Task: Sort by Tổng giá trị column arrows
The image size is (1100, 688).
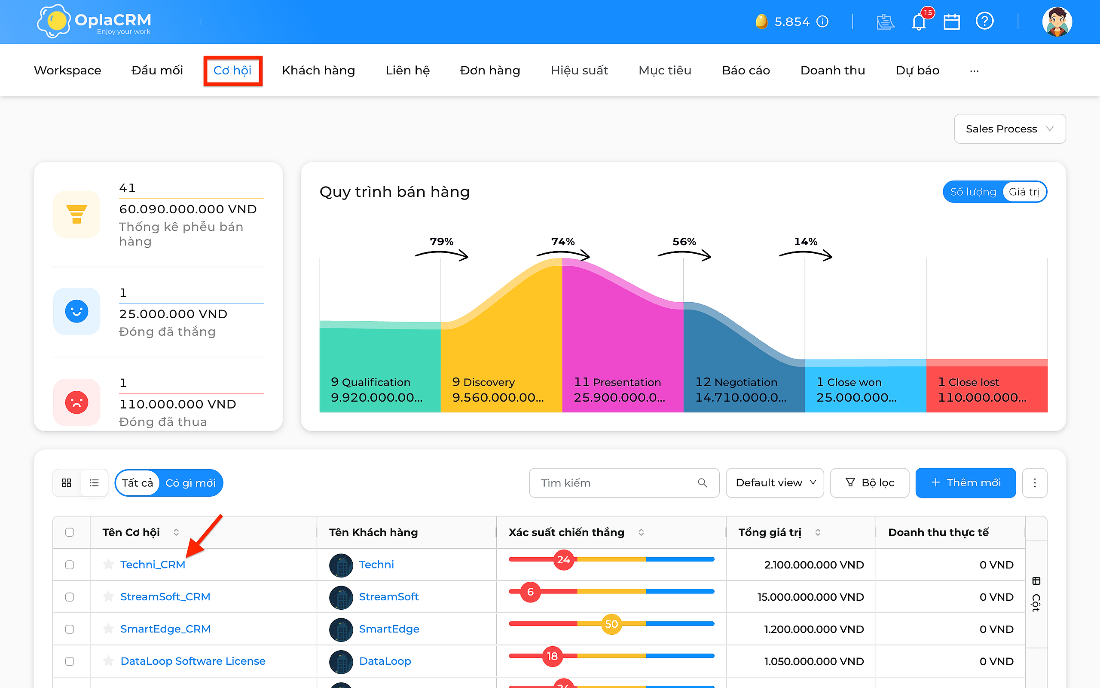Action: tap(818, 532)
